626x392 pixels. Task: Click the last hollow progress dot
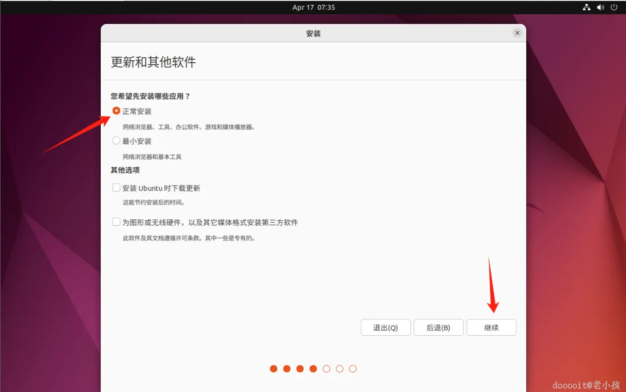tap(353, 368)
